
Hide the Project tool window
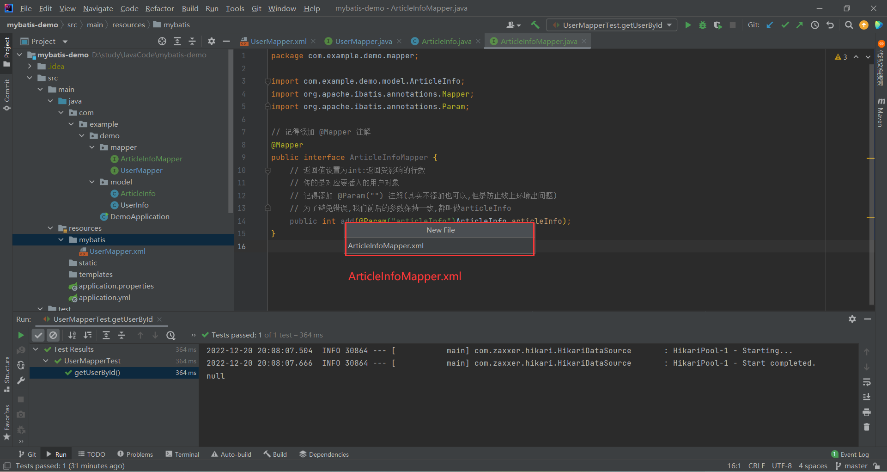(x=226, y=41)
